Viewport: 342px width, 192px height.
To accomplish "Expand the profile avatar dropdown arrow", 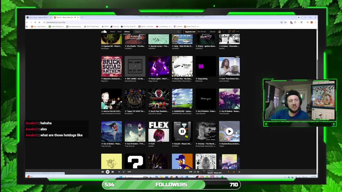I will [x=224, y=31].
